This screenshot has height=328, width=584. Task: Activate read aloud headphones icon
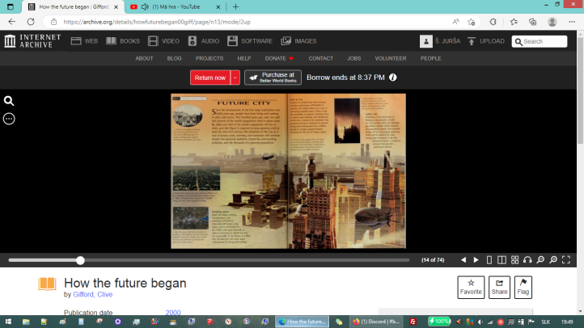pos(527,260)
